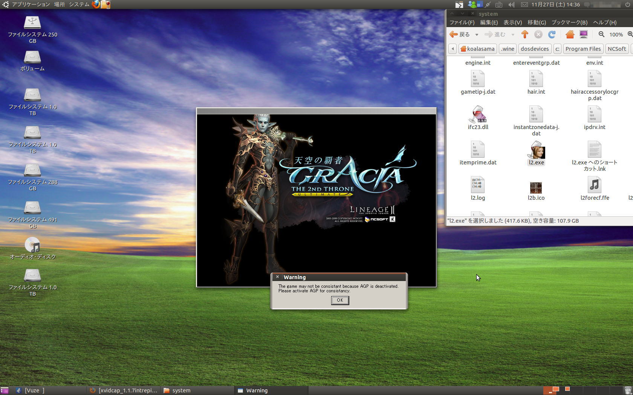The image size is (633, 395).
Task: Open the システム menu in top panel
Action: click(79, 4)
